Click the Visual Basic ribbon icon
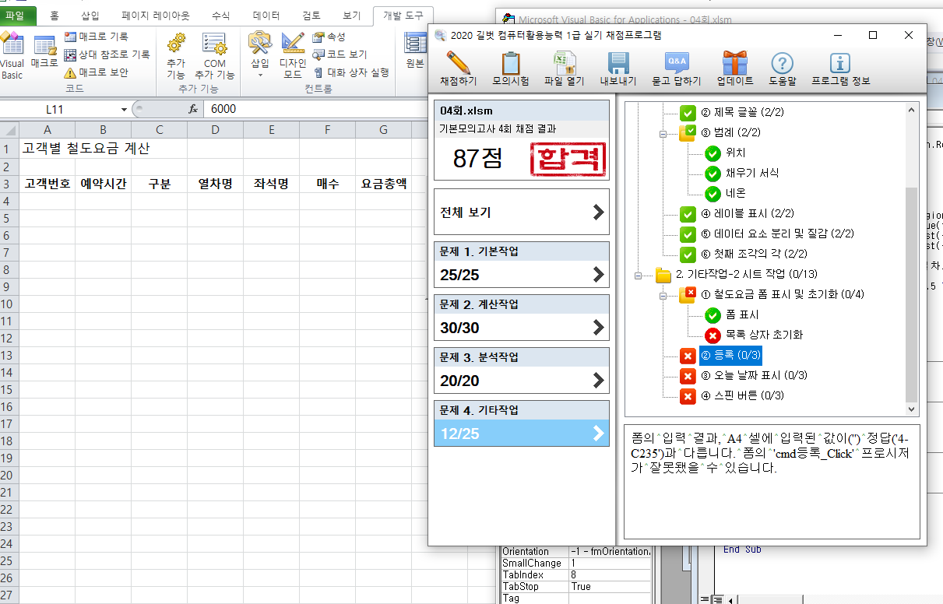This screenshot has height=604, width=943. pos(12,56)
